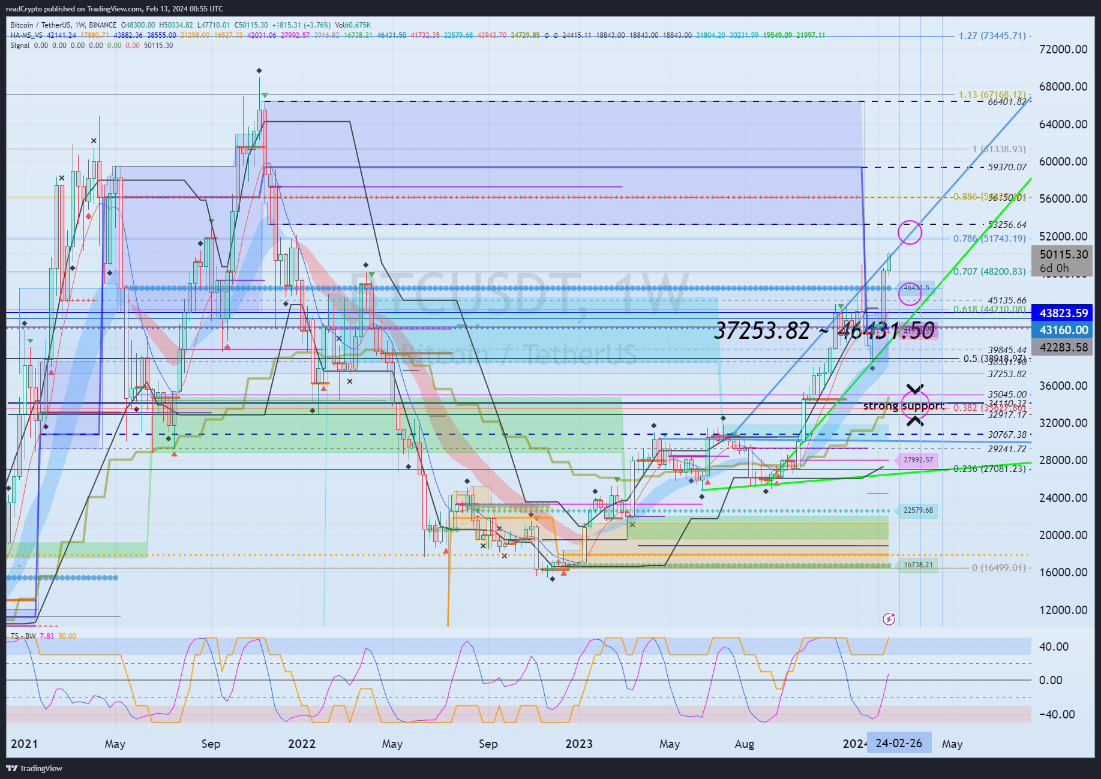Select the 1 (61338.93) Fibonacci label
The image size is (1101, 779).
1000,149
